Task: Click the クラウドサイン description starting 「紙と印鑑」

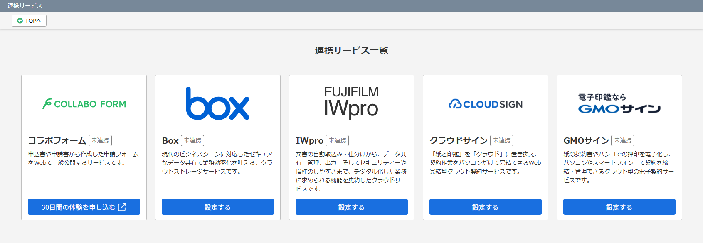Action: point(485,163)
